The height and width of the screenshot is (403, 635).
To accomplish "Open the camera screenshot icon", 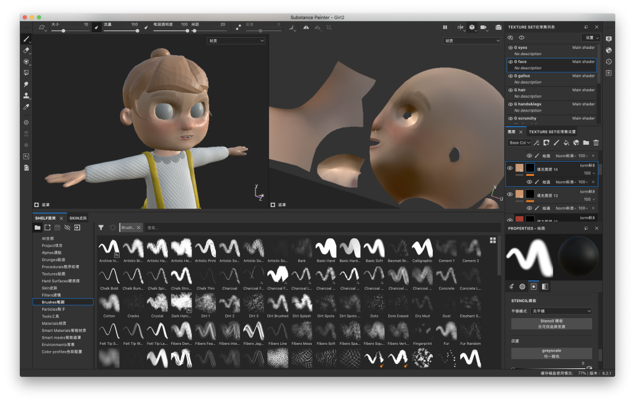I will (x=499, y=27).
